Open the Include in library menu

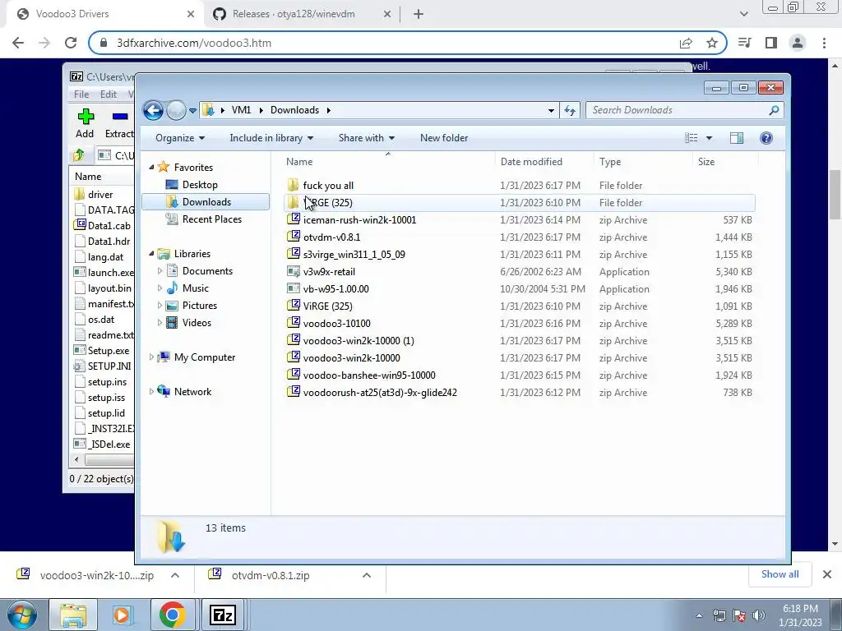click(271, 138)
